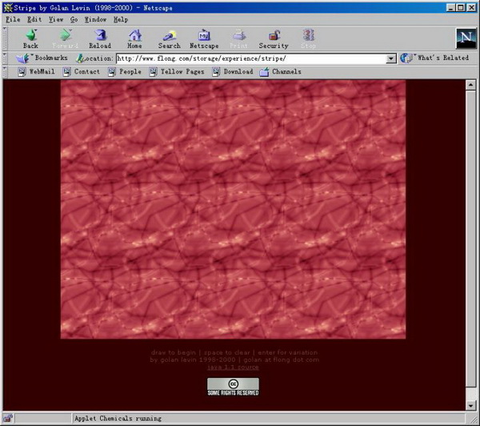Click the Print toolbar icon
Image resolution: width=480 pixels, height=426 pixels.
(239, 38)
